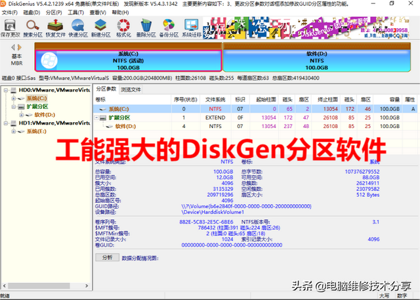Expand the 系统(C:) tree node
The width and height of the screenshot is (420, 300).
(x=13, y=98)
